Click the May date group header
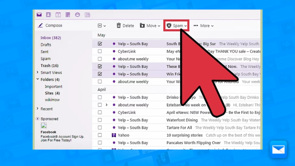 101,35
